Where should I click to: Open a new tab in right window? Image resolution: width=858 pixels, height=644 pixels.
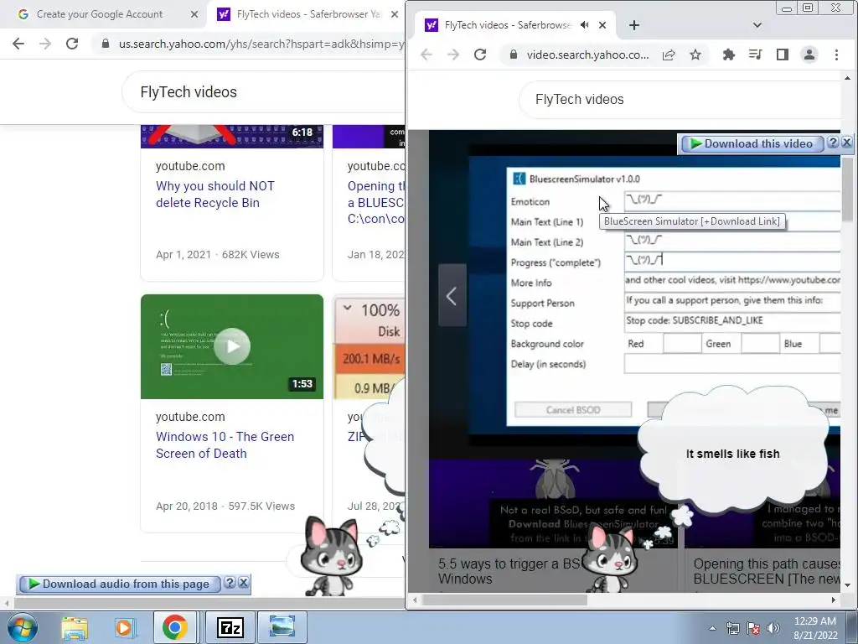tap(634, 25)
